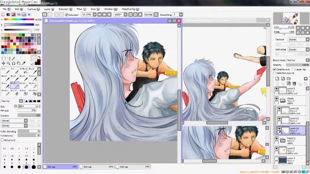The image size is (310, 174).
Task: Open the Layer menu
Action: click(49, 9)
